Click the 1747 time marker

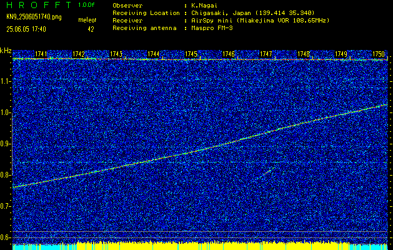(266, 54)
